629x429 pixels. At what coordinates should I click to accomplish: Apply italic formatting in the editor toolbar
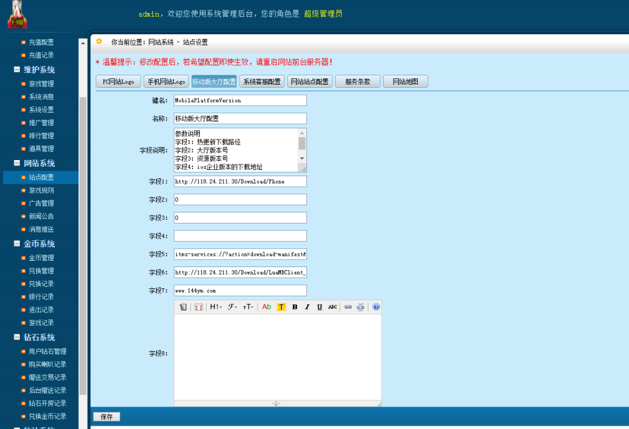pyautogui.click(x=308, y=306)
